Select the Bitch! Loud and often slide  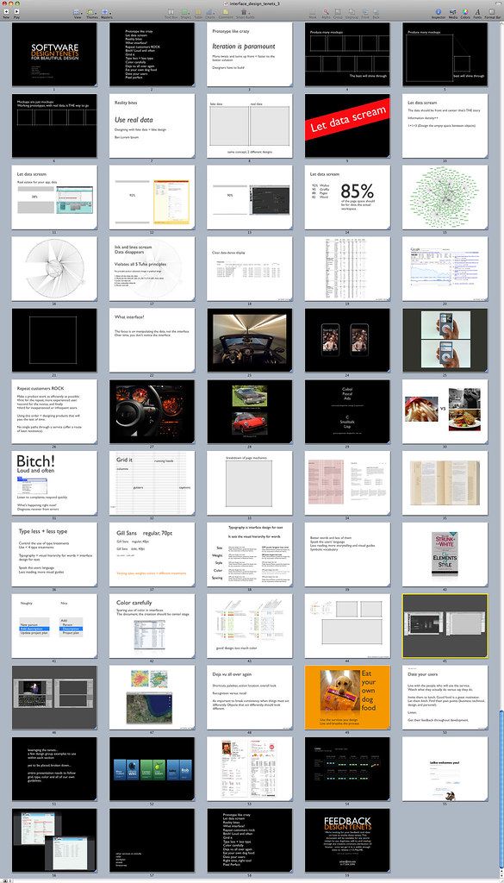click(x=54, y=483)
